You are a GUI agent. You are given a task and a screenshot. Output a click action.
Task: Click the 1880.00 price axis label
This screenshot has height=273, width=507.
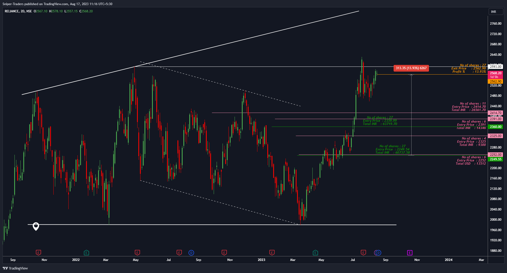[x=495, y=251]
